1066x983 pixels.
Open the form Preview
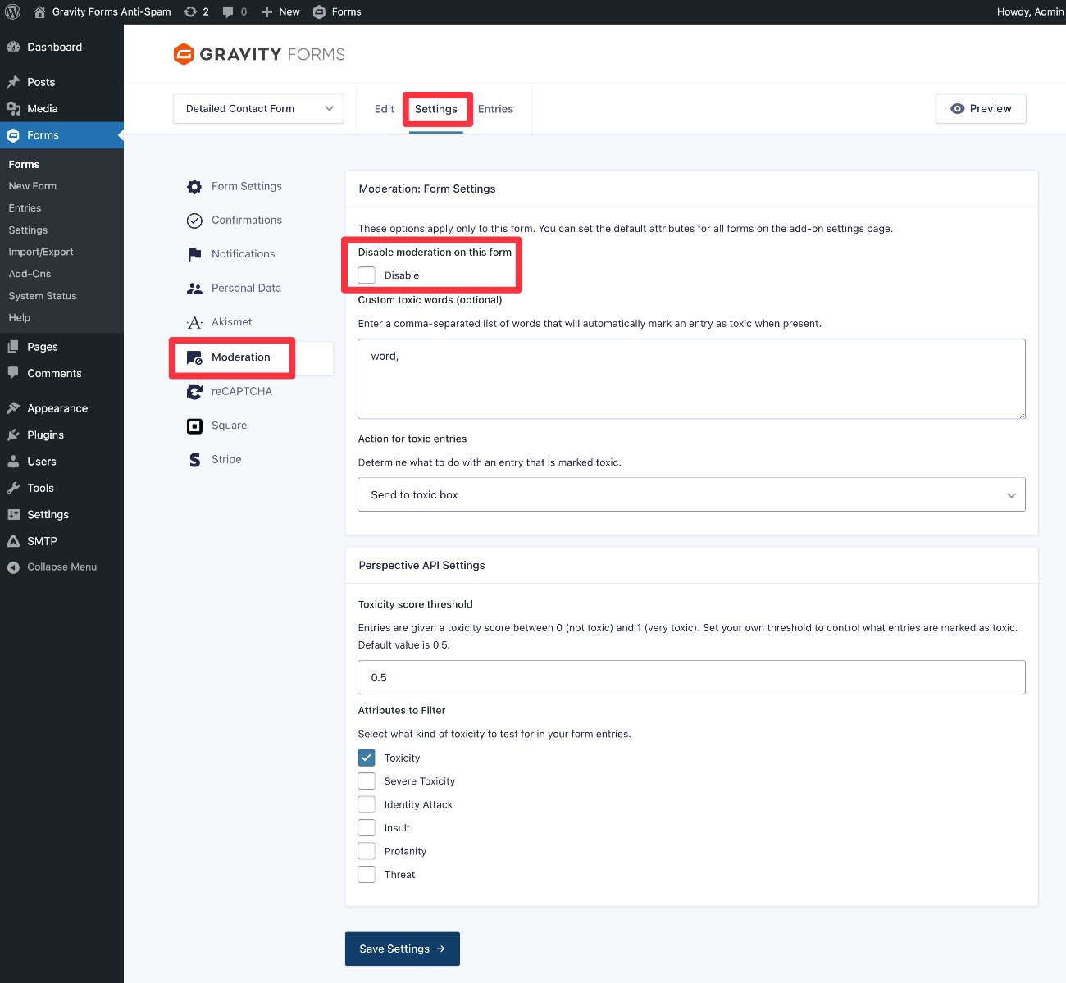coord(981,108)
